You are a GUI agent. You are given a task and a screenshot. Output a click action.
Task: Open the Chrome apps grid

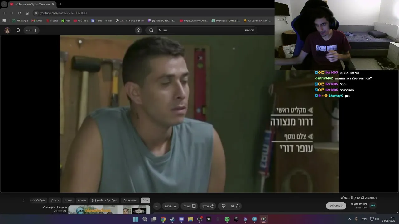[4, 21]
